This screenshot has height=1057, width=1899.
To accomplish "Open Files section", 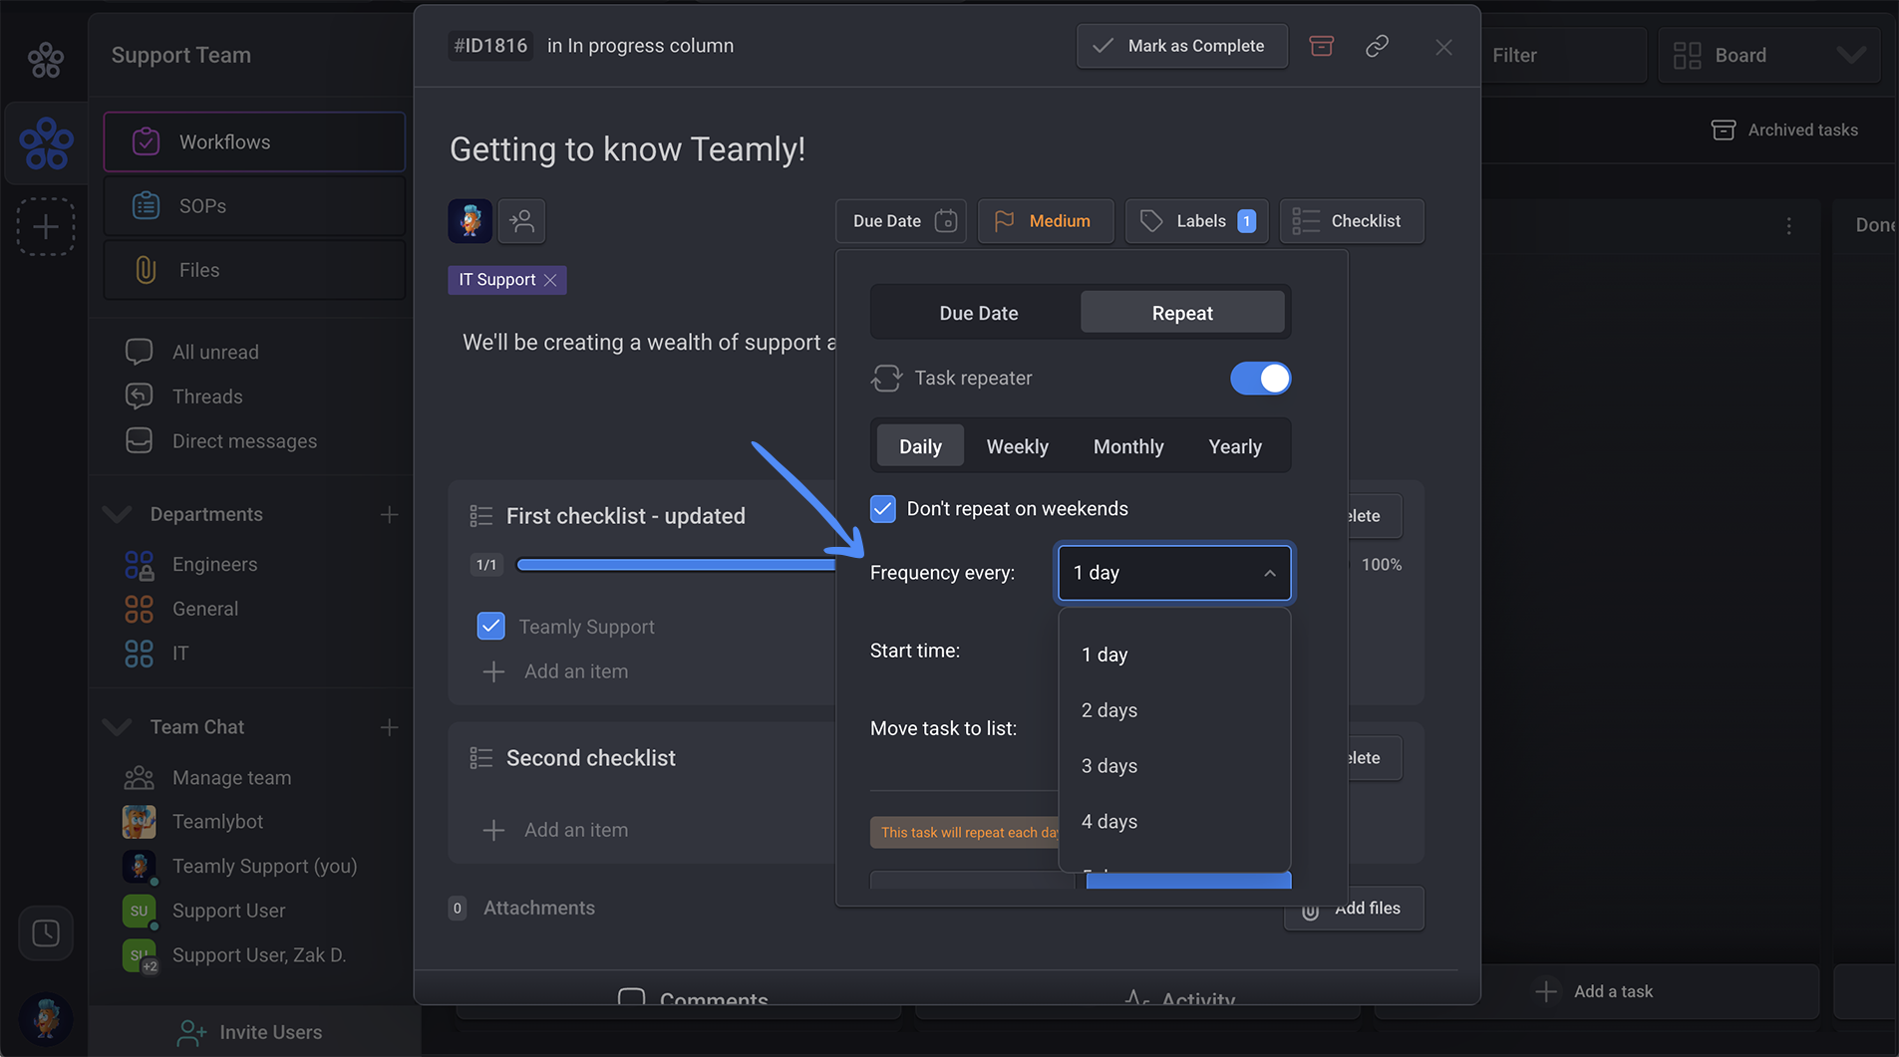I will point(254,270).
